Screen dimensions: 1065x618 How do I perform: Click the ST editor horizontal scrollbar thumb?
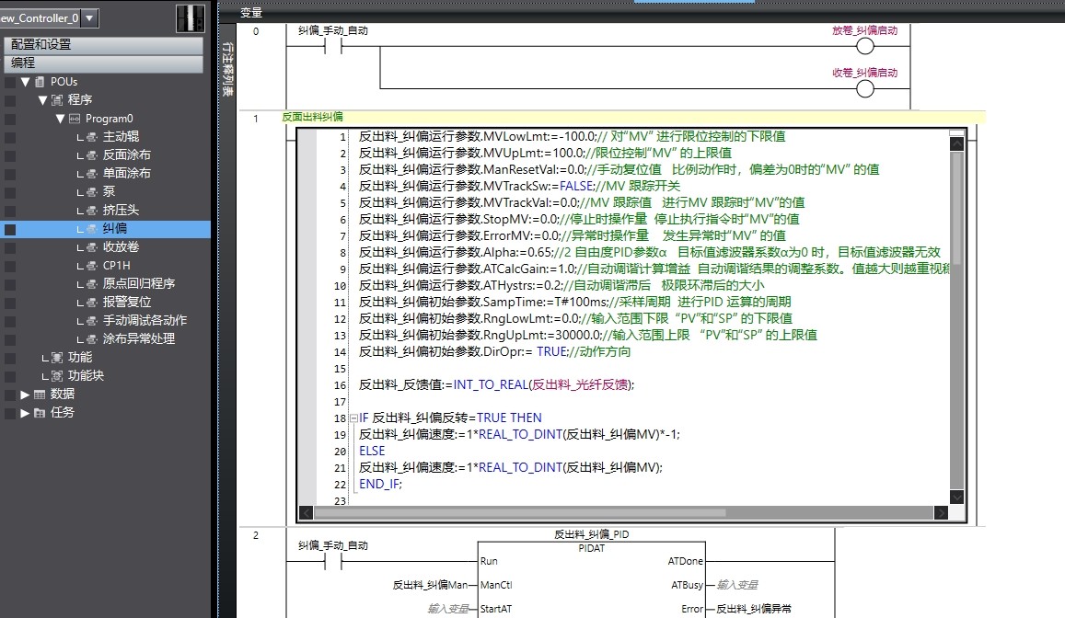[x=519, y=513]
